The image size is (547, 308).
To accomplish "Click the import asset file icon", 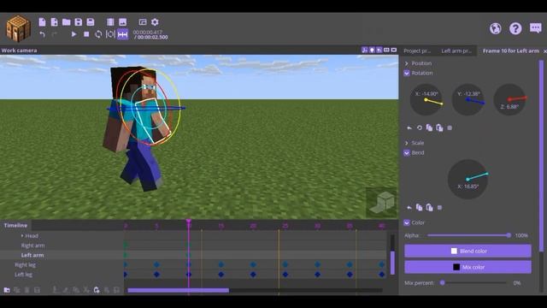I will pyautogui.click(x=54, y=22).
